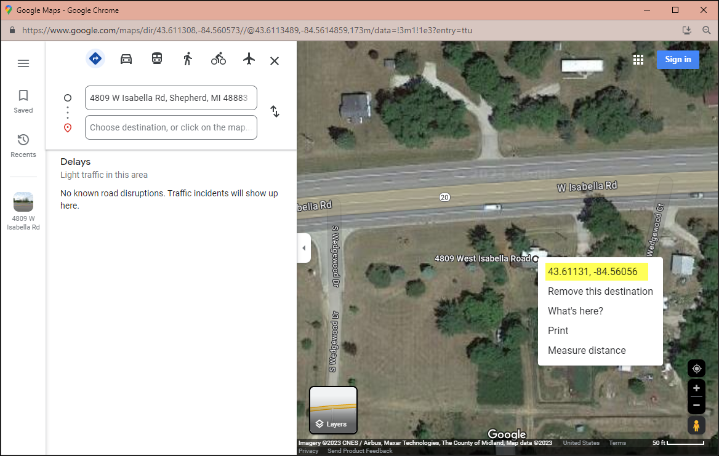Click the Google Maps tab favicon
The height and width of the screenshot is (456, 719).
[8, 10]
